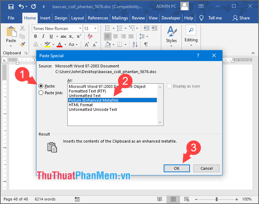Switch to Read Mode view in status bar
This screenshot has height=204, width=259.
160,199
